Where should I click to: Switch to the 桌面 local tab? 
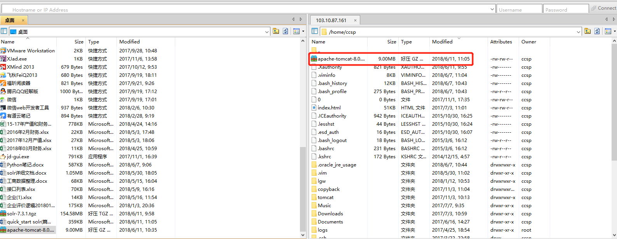click(10, 20)
